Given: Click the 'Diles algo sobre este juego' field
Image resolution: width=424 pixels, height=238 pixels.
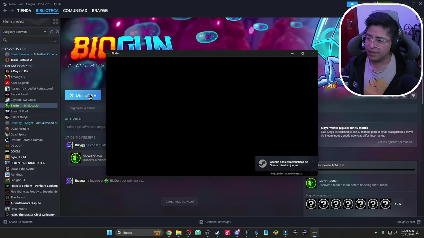Looking at the screenshot, I should tap(86, 127).
